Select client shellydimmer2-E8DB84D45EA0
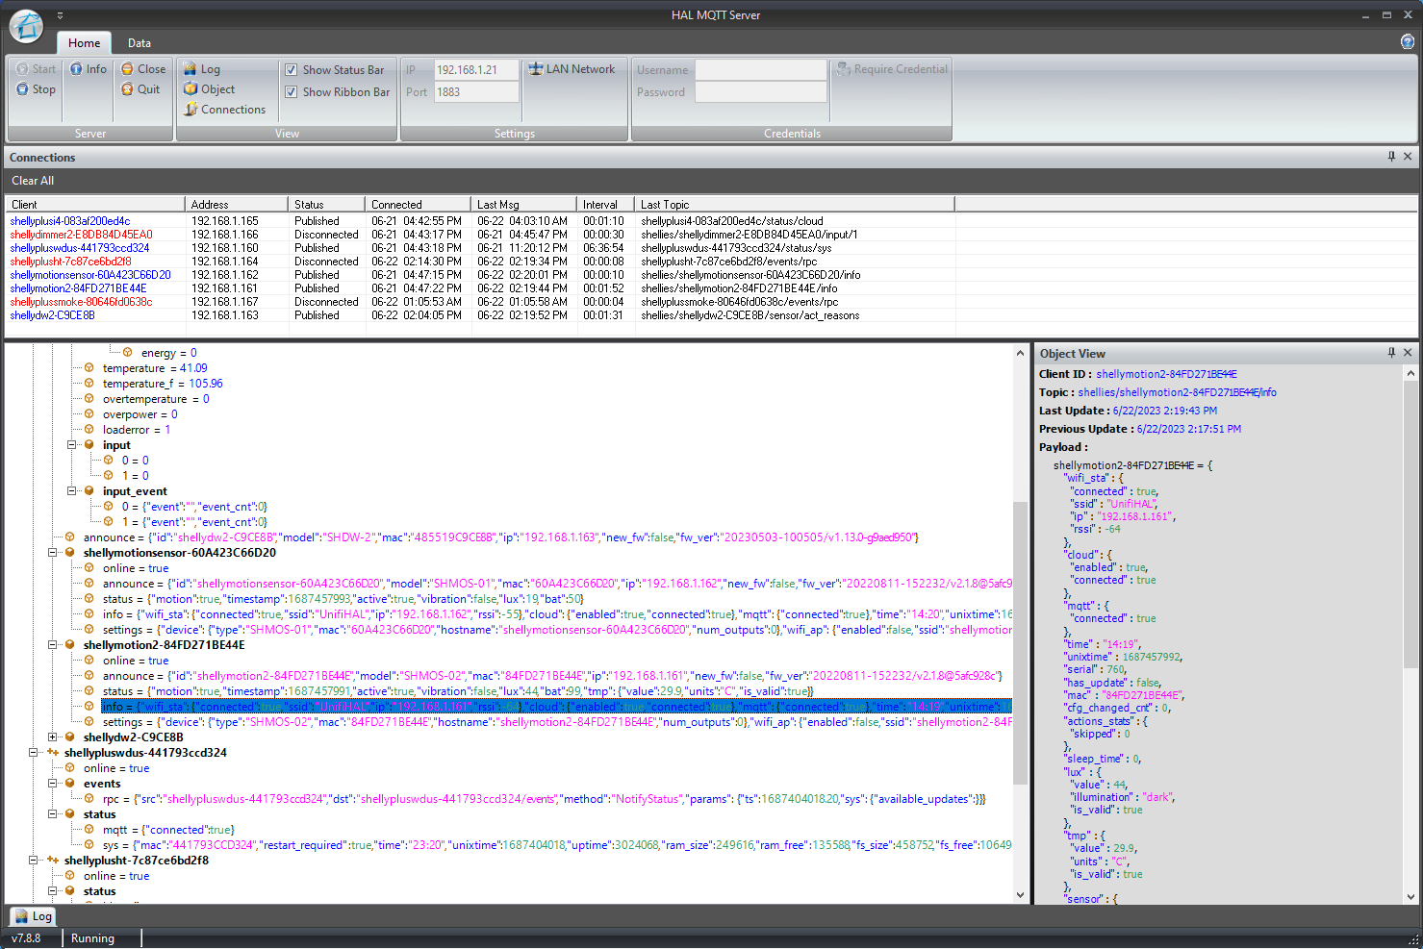The image size is (1423, 949). tap(81, 235)
